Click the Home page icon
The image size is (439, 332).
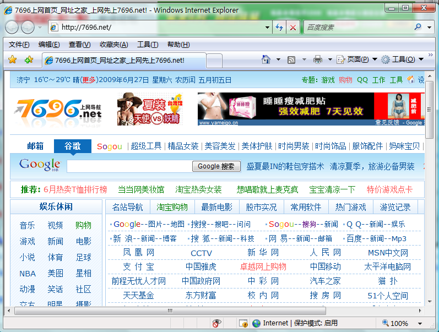(265, 59)
